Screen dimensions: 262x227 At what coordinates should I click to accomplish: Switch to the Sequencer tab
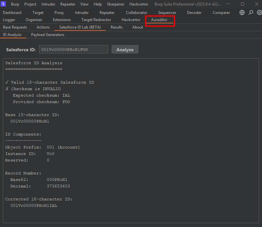tap(167, 13)
